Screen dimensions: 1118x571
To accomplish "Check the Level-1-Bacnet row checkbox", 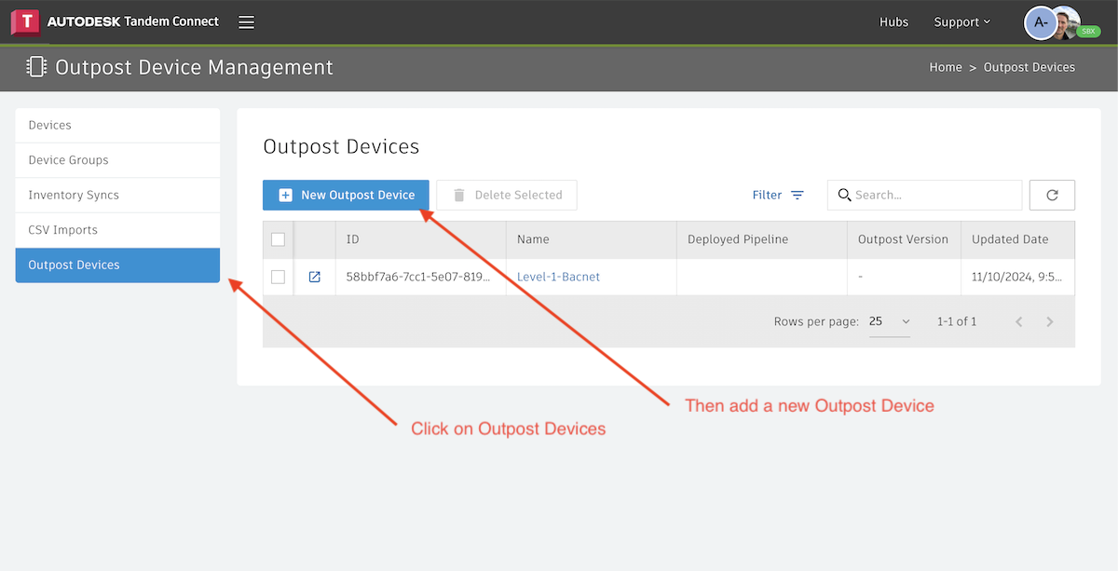I will pos(278,277).
